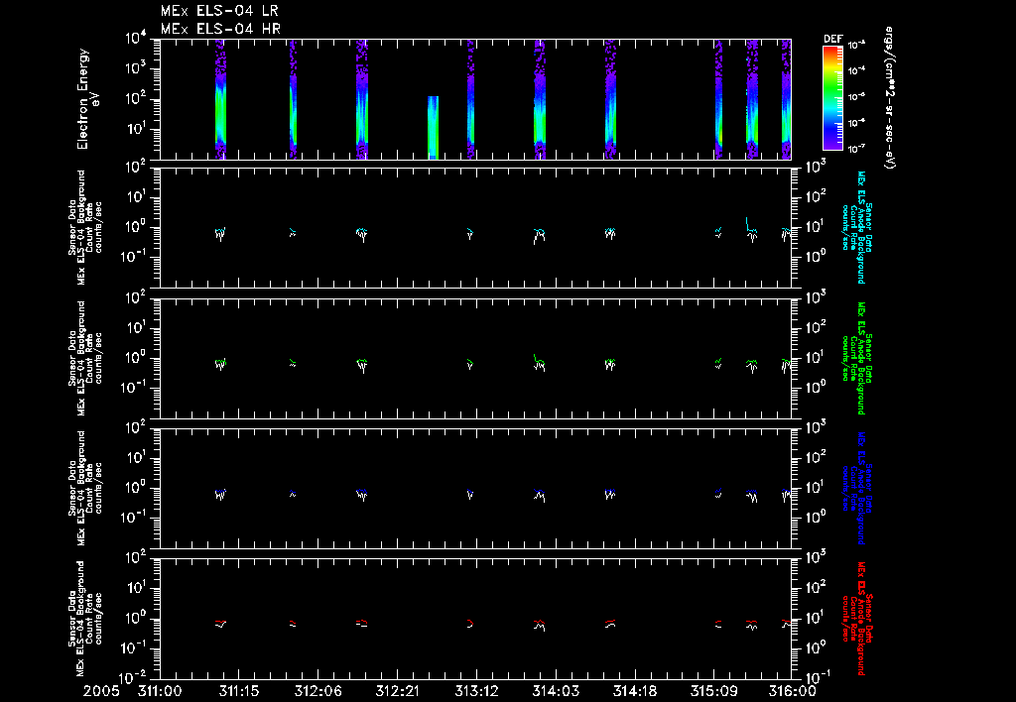The image size is (1016, 702).
Task: Click the left axis title of the cyan trace panel
Action: click(x=85, y=227)
